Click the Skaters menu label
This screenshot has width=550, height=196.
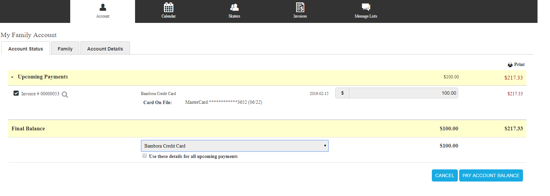234,16
